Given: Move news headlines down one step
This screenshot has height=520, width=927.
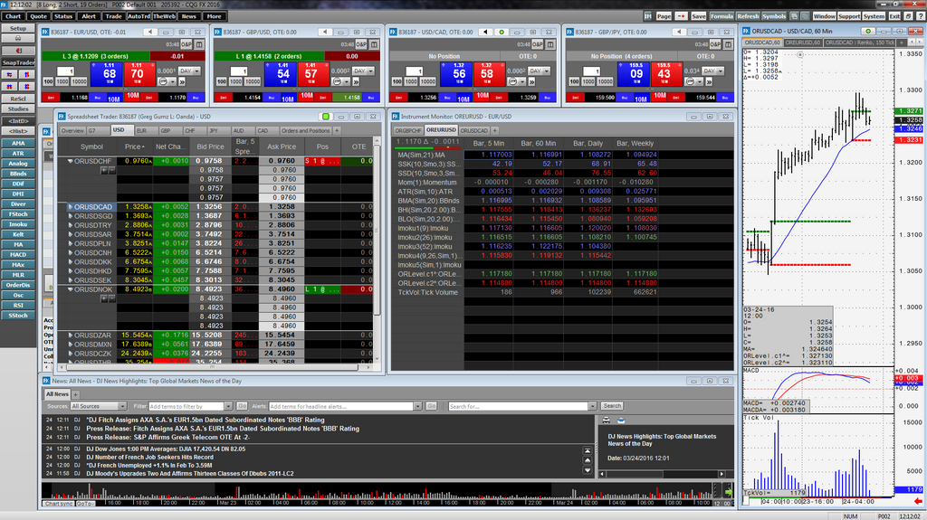Looking at the screenshot, I should (587, 470).
